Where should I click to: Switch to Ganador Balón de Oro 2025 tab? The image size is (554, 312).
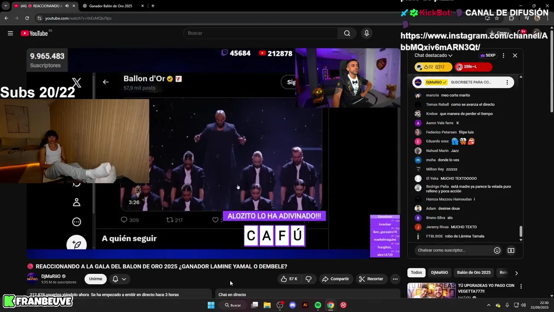[x=111, y=6]
